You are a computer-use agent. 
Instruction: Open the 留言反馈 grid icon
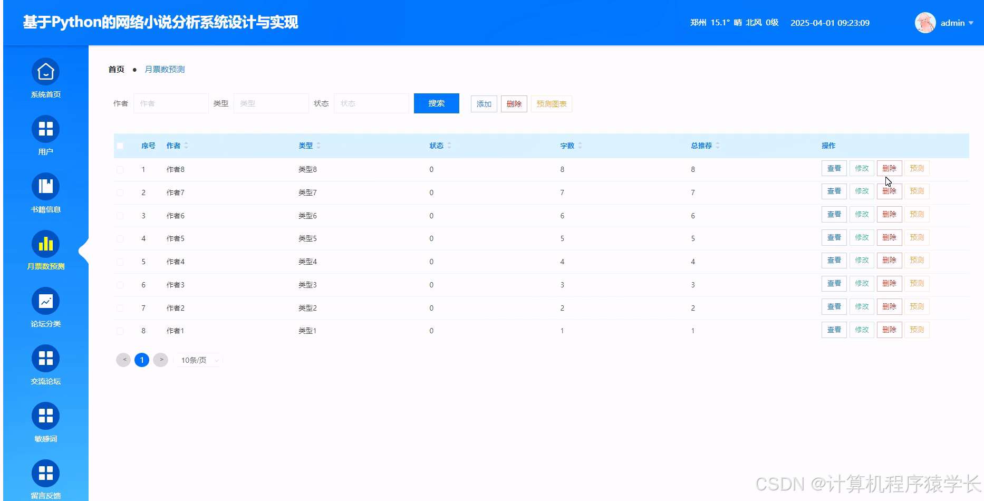(45, 474)
